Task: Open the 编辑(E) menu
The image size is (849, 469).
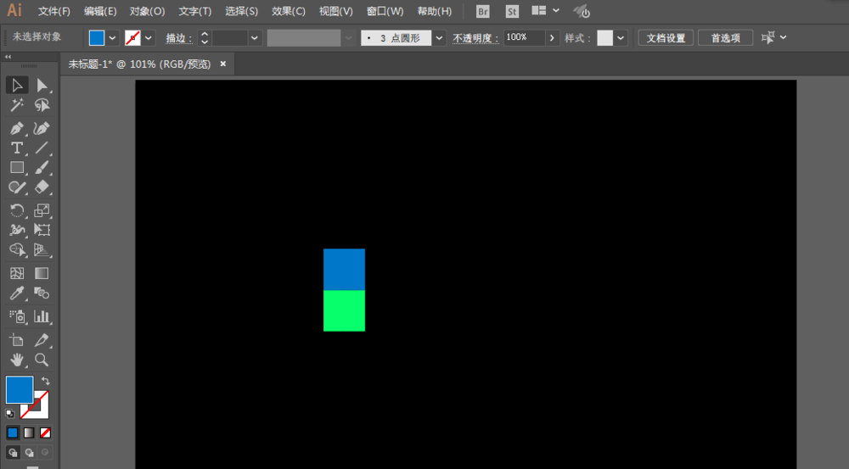Action: (x=100, y=11)
